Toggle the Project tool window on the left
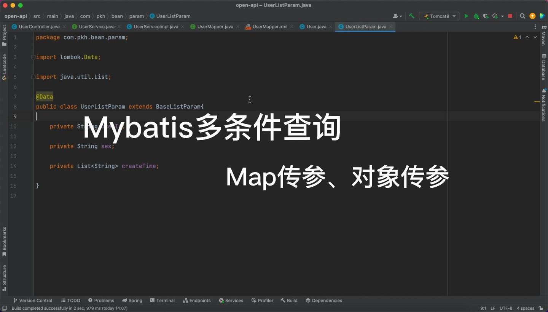The width and height of the screenshot is (548, 312). [x=4, y=34]
